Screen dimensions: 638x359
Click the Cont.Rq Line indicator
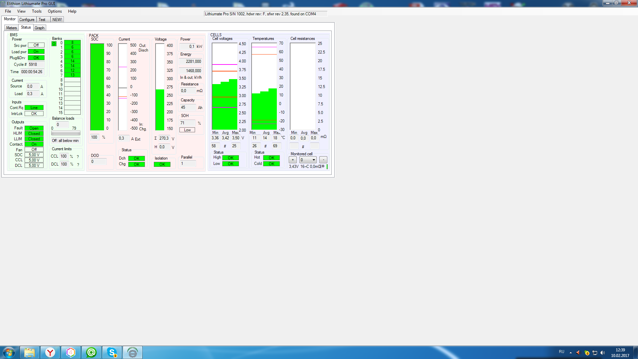coord(34,108)
